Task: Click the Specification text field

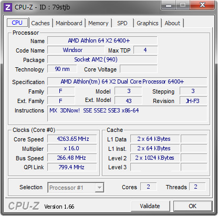Action: [x=127, y=81]
